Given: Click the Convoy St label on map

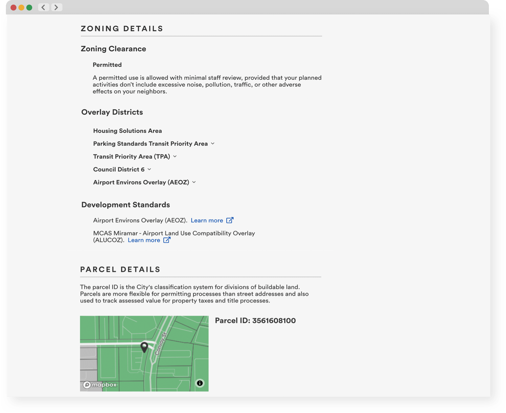Looking at the screenshot, I should tap(161, 344).
